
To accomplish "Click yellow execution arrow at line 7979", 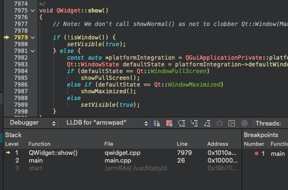I will pyautogui.click(x=6, y=38).
